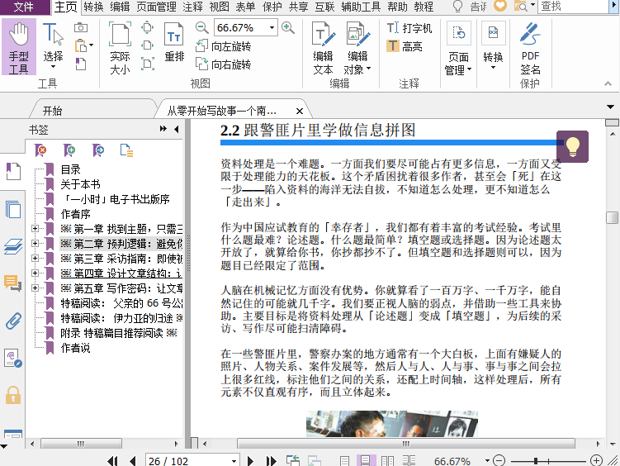This screenshot has height=466, width=620.
Task: Select the 作者序 bookmark
Action: tap(75, 214)
